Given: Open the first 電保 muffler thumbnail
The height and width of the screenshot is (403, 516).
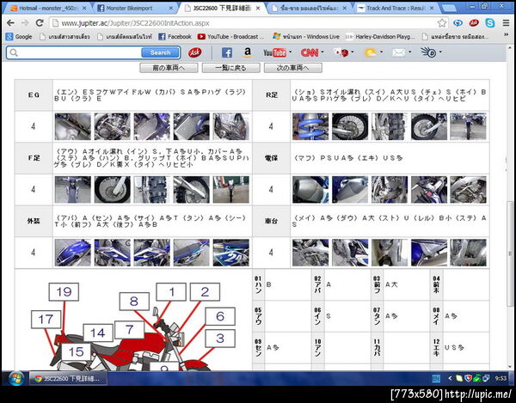Looking at the screenshot, I should 310,190.
